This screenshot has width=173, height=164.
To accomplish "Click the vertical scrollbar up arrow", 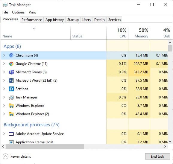I will tap(170, 42).
